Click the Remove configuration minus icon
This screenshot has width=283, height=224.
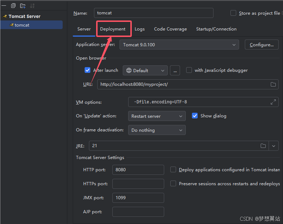(4, 6)
